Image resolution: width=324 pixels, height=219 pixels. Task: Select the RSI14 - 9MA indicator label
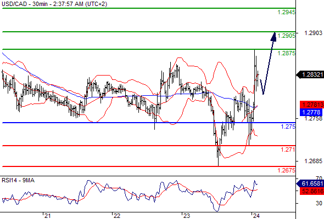(x=18, y=181)
